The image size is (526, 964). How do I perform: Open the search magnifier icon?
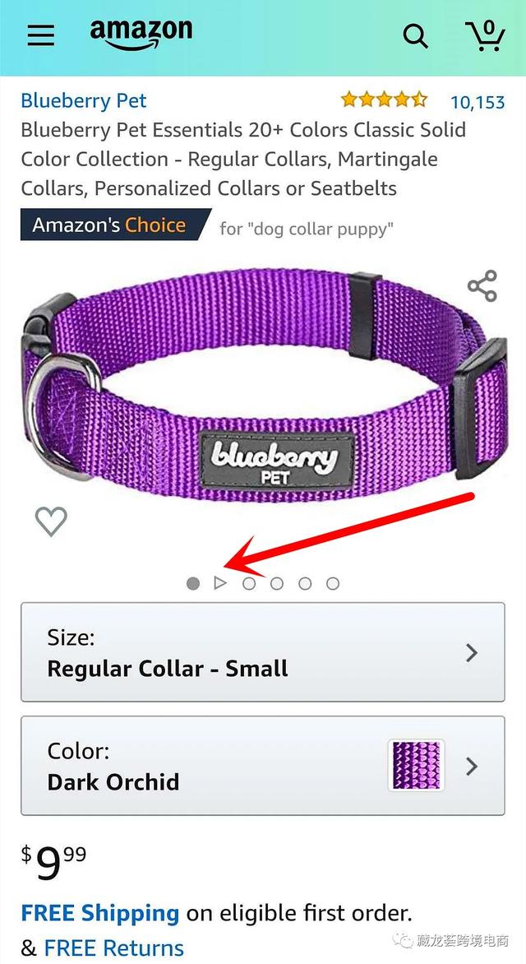pos(415,36)
